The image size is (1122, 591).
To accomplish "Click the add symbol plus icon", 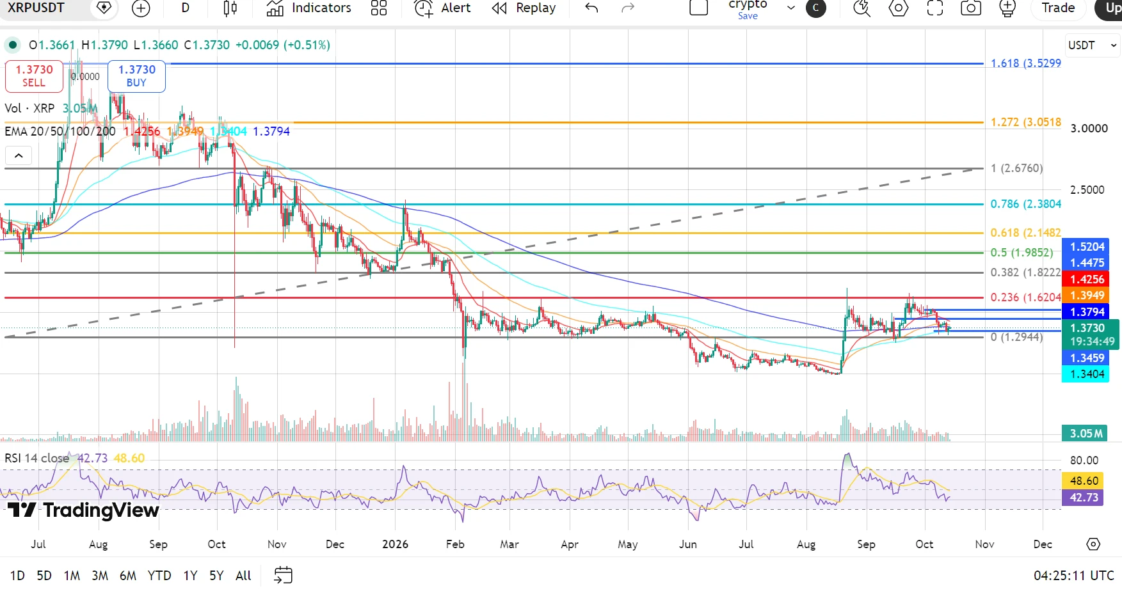I will click(x=141, y=8).
